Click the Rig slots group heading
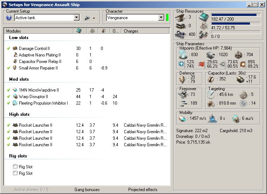Image resolution: width=267 pixels, height=194 pixels. (x=18, y=156)
